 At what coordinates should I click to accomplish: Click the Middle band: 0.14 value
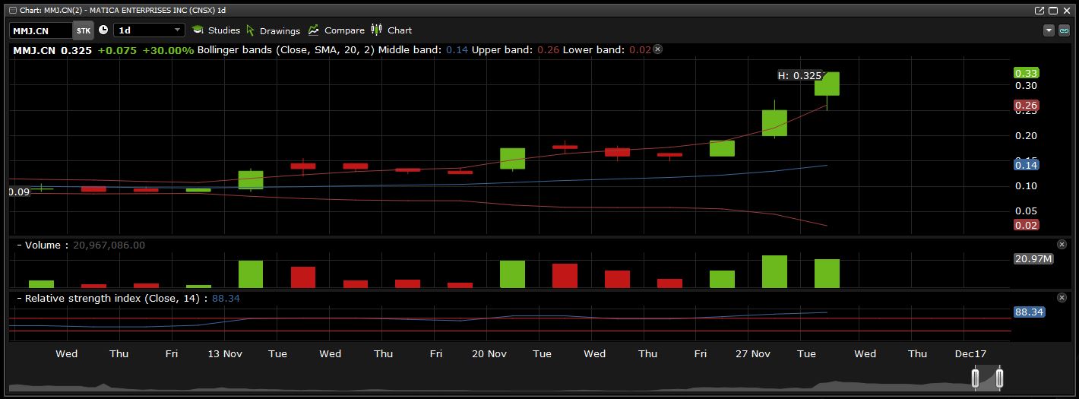click(423, 49)
